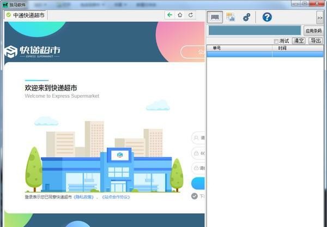Click the 快递超市 logo
Screen dimensions: 327x227
[33, 51]
